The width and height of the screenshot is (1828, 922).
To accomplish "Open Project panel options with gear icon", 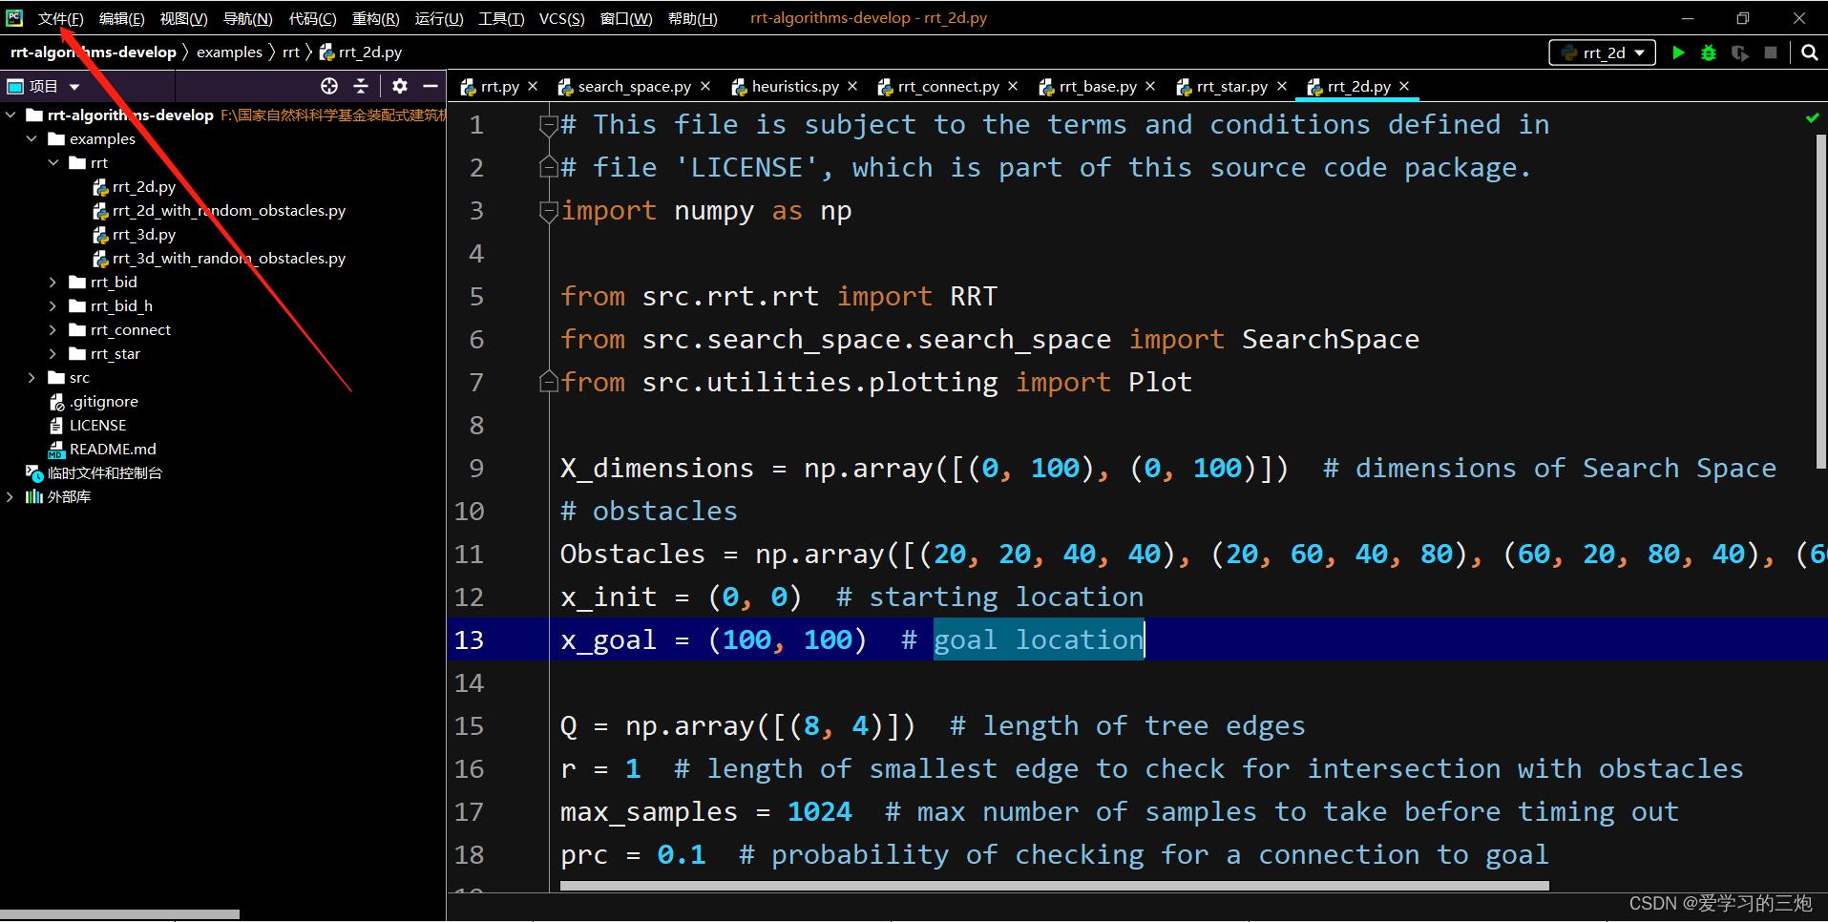I will coord(400,86).
